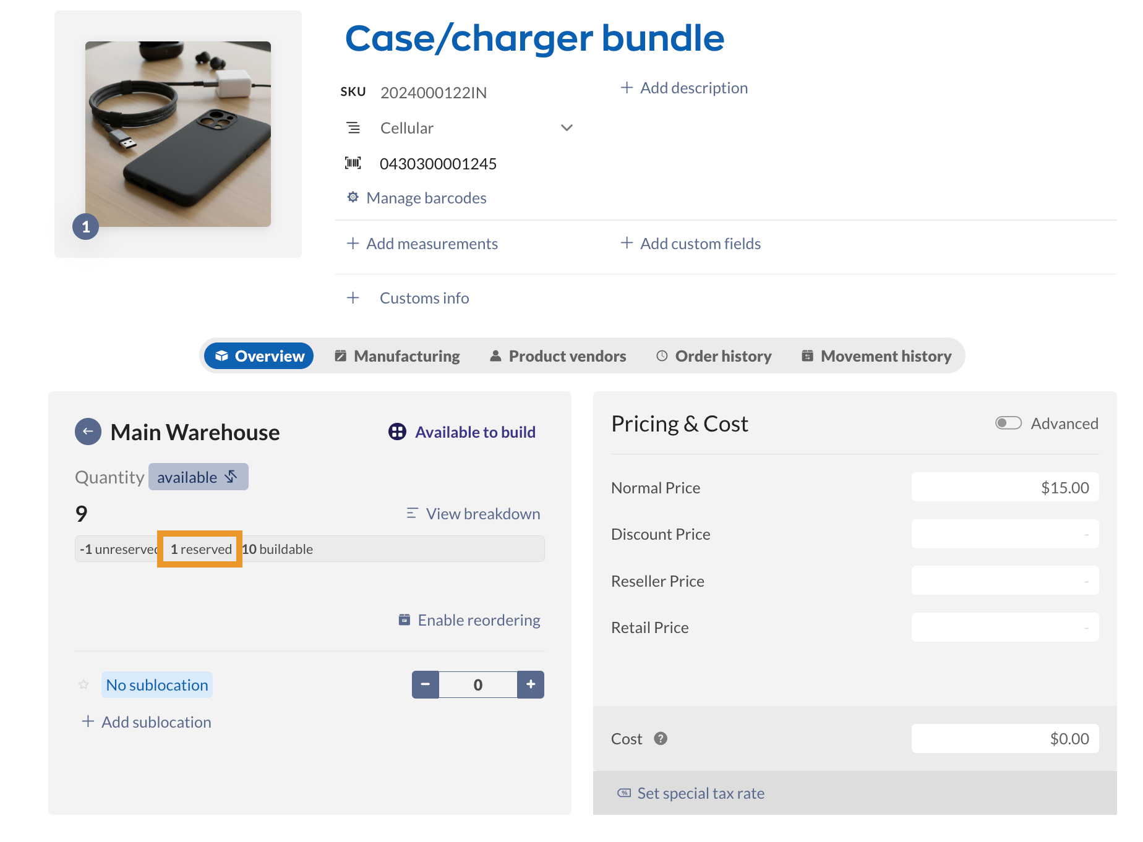Open the product image thumbnail

[178, 134]
